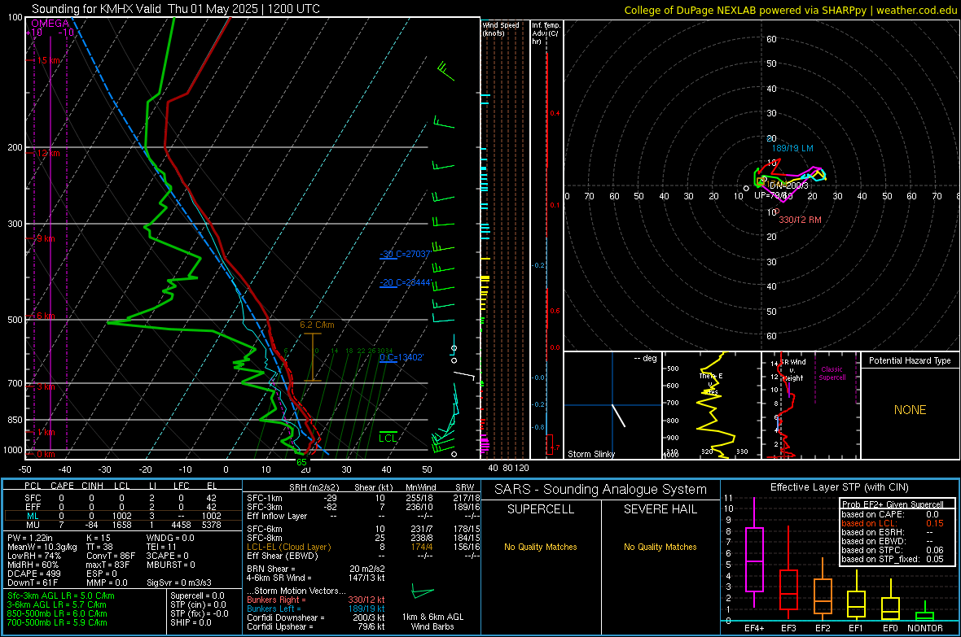Select the '3 km' height marker

click(x=46, y=386)
